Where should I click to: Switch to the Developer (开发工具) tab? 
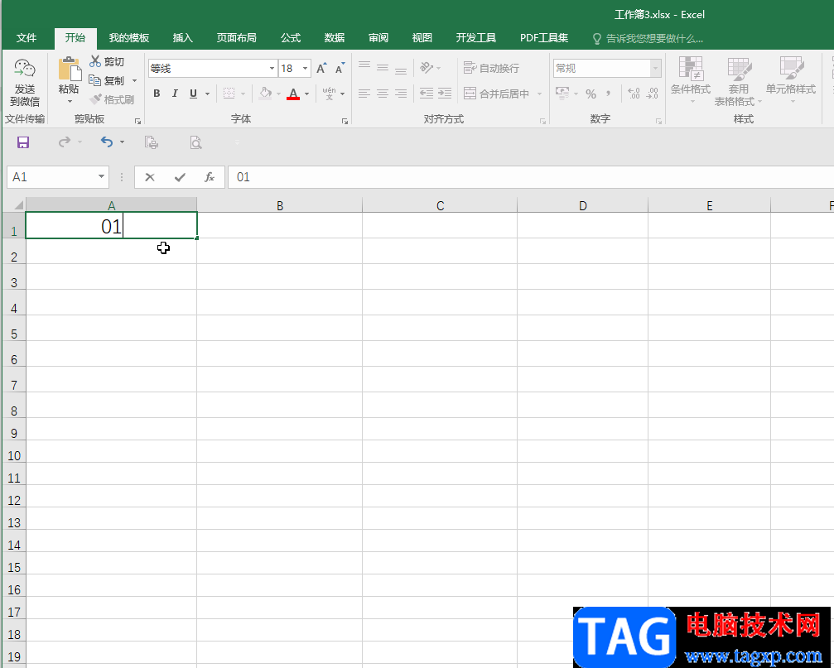coord(476,38)
